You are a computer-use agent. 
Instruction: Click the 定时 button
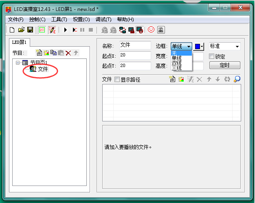pyautogui.click(x=224, y=65)
